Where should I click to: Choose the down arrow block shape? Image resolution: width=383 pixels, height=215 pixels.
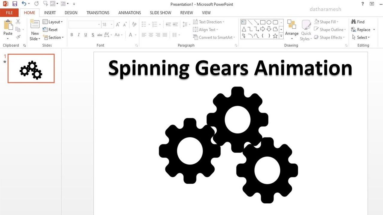coord(269,29)
